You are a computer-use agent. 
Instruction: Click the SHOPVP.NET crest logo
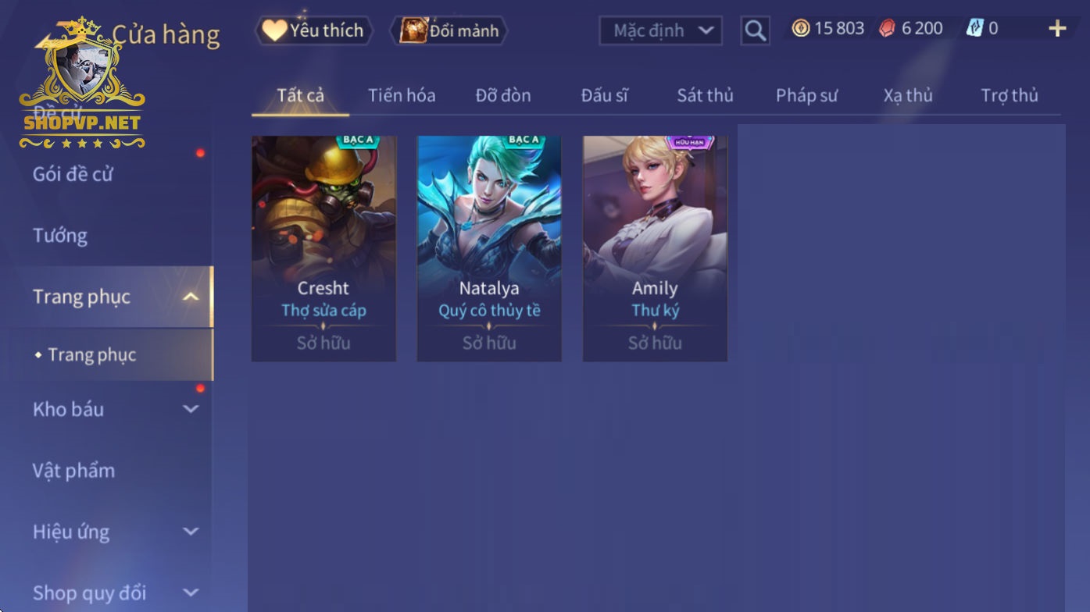[x=82, y=82]
